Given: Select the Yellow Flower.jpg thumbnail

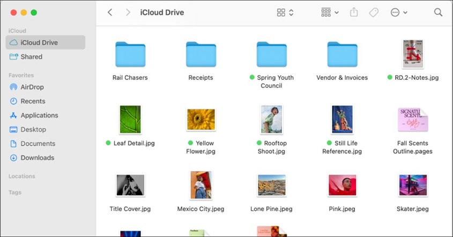Looking at the screenshot, I should click(200, 120).
